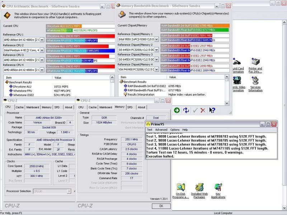This screenshot has height=215, width=287.
Task: Click the RAM Bandwidth Int Buff'd row icon
Action: 125,86
